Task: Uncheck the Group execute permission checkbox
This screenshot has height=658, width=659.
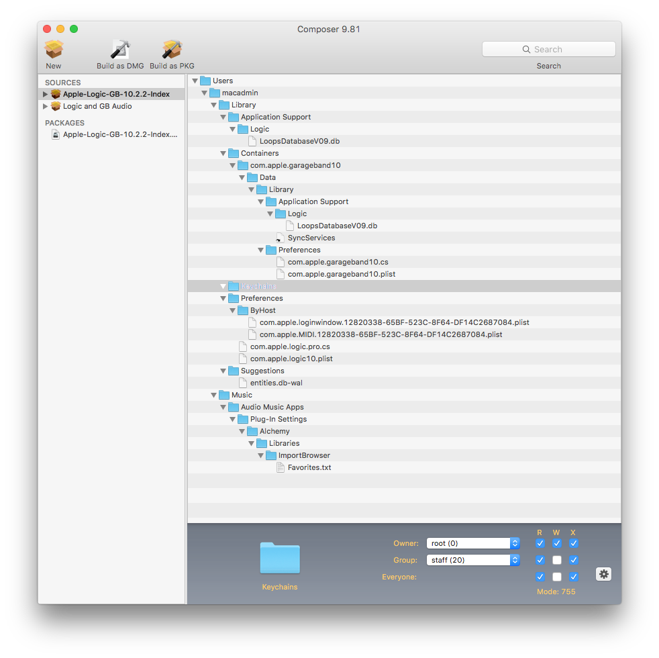Action: [574, 561]
